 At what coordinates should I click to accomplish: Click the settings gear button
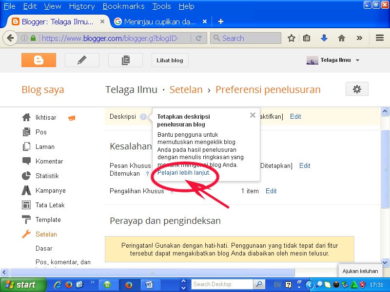[x=357, y=89]
